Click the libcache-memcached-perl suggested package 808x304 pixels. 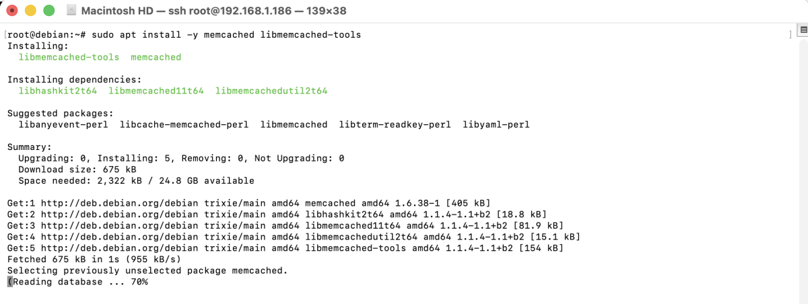184,124
